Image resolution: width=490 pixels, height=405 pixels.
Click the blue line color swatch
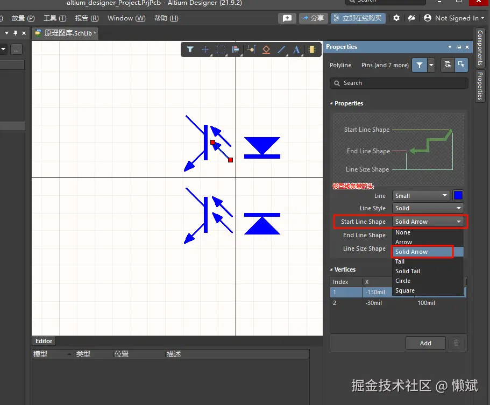click(x=458, y=195)
